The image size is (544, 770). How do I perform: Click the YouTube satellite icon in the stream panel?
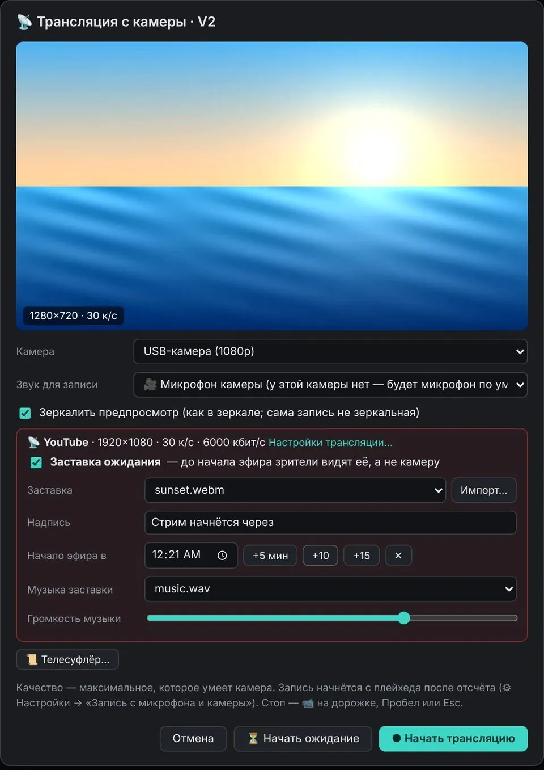click(34, 442)
